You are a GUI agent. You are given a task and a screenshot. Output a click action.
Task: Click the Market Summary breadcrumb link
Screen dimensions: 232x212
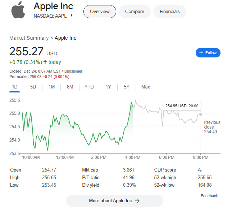[29, 38]
